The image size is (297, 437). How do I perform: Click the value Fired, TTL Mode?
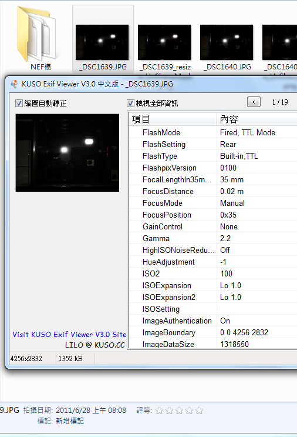(248, 132)
